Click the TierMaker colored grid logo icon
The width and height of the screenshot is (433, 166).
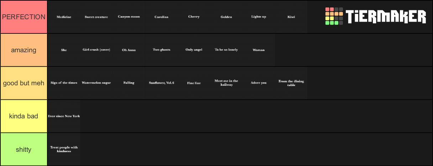click(x=334, y=16)
